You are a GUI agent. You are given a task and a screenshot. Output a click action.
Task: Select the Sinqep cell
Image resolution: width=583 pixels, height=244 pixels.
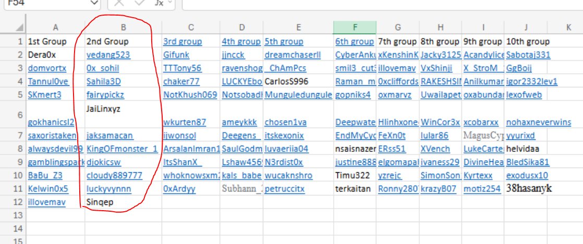click(124, 202)
